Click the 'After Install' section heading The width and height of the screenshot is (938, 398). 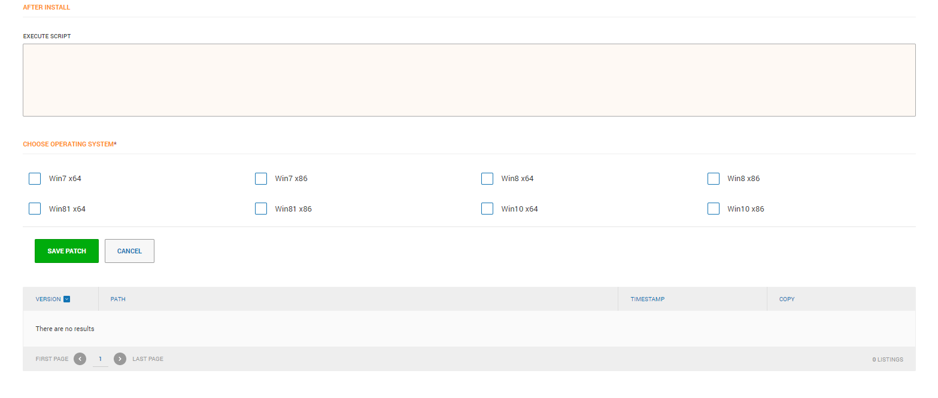click(x=47, y=8)
